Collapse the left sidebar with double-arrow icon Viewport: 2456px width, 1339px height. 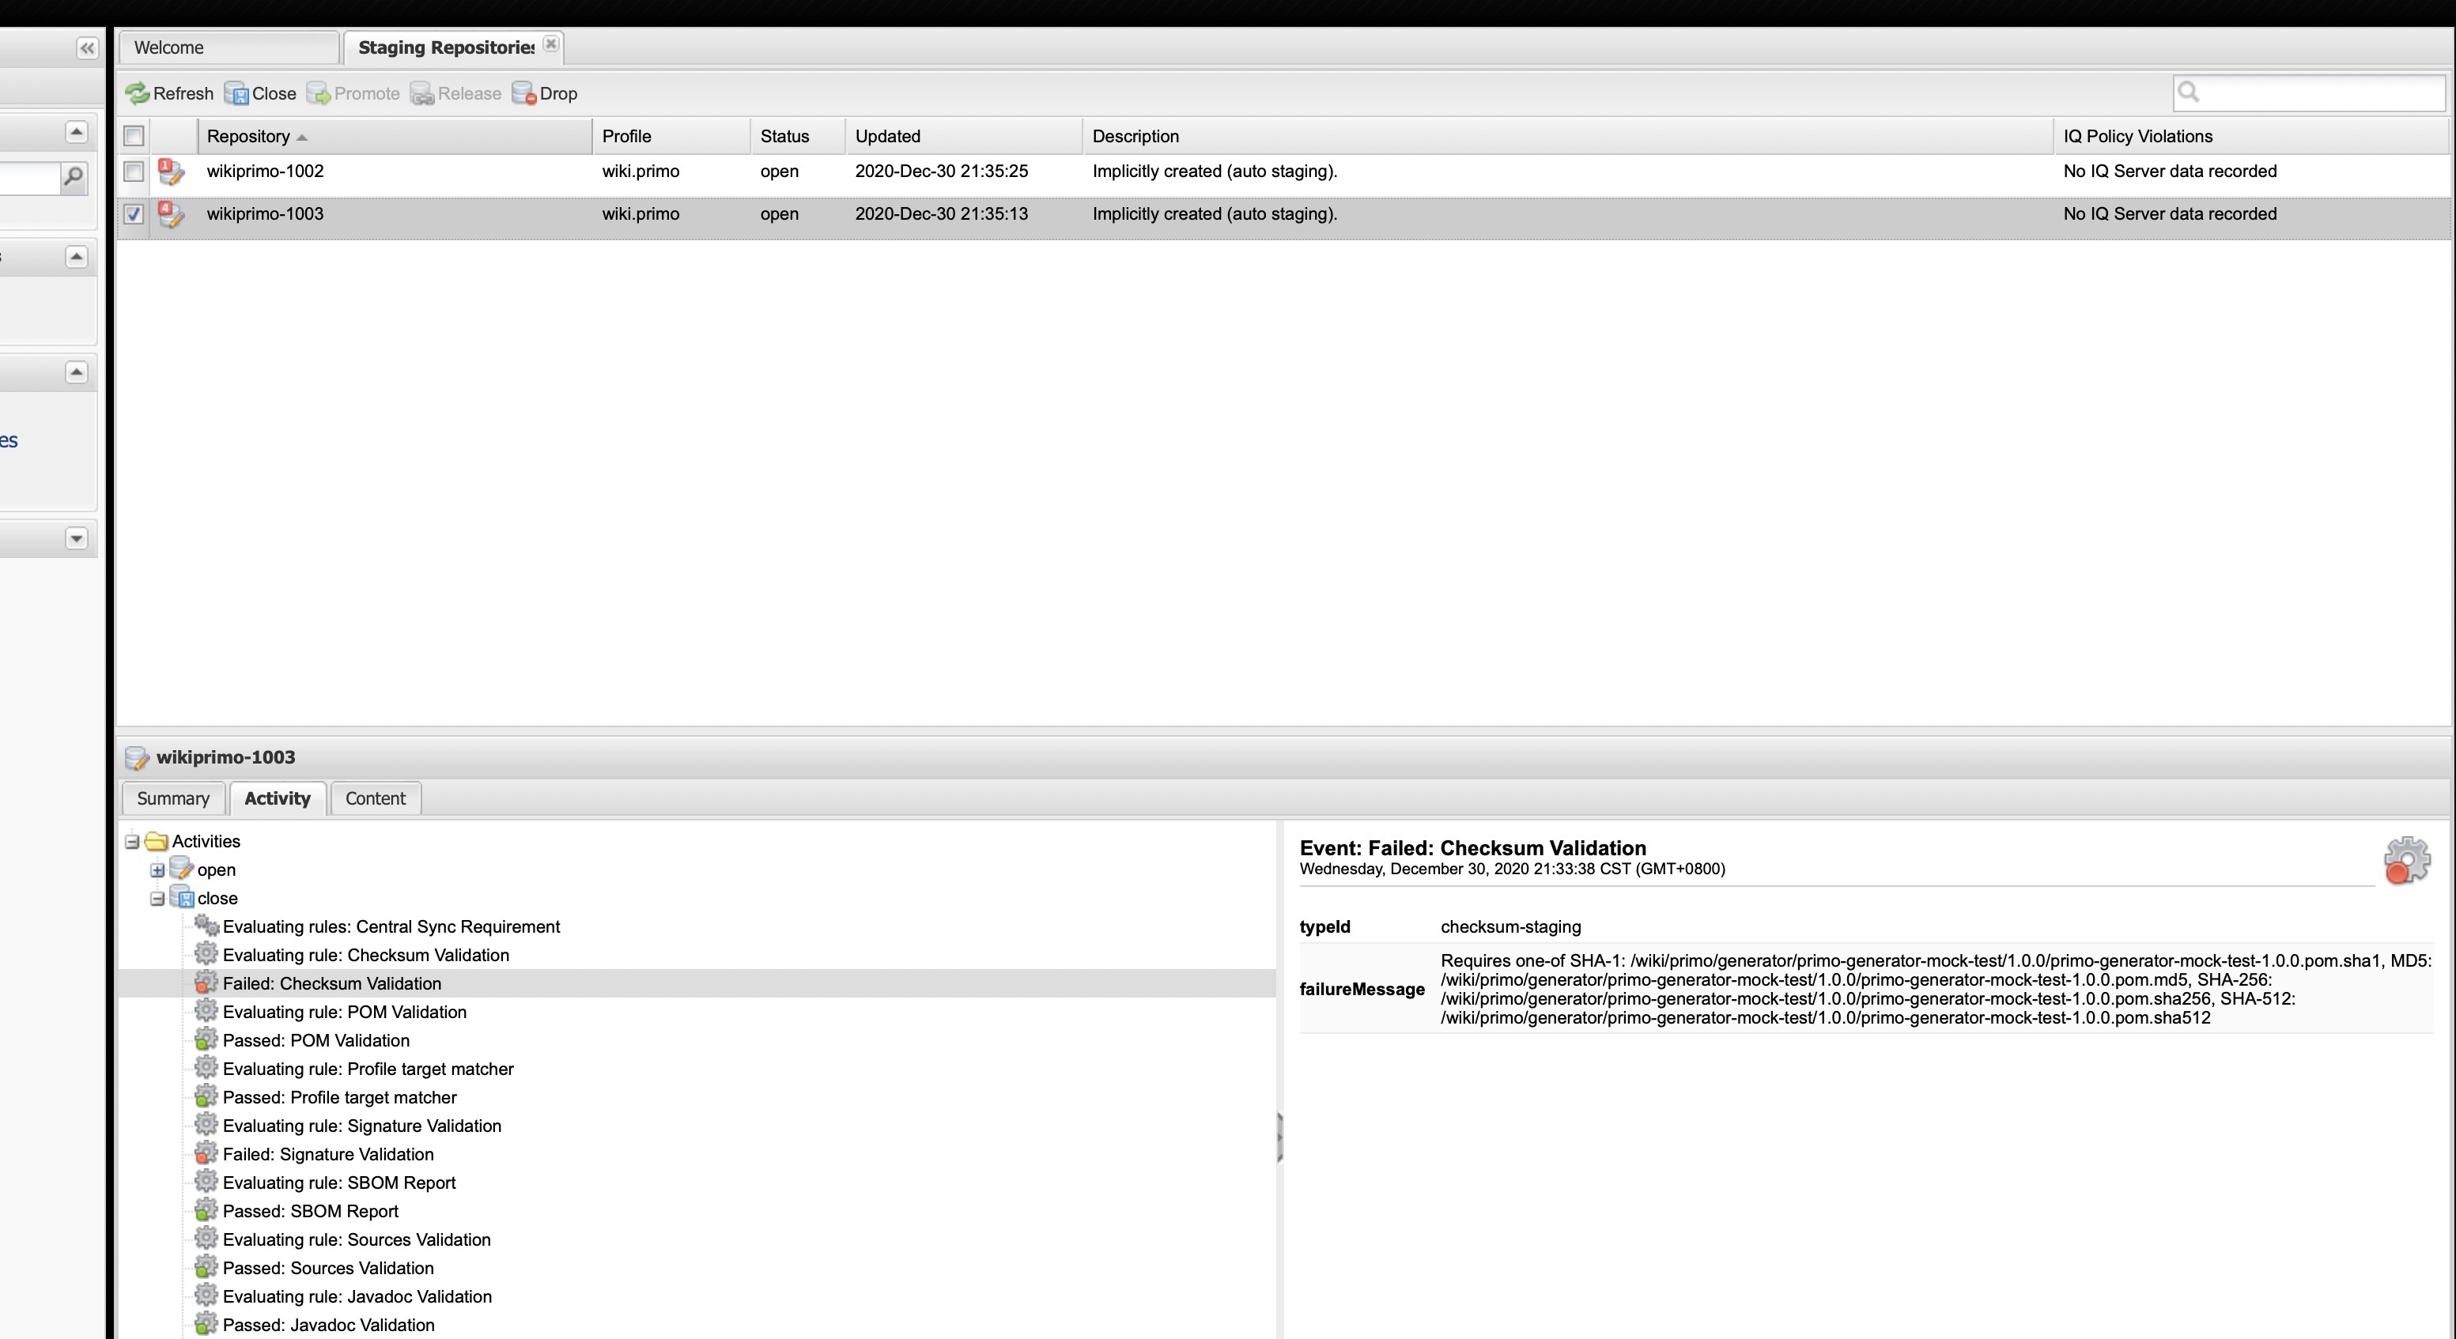point(87,48)
